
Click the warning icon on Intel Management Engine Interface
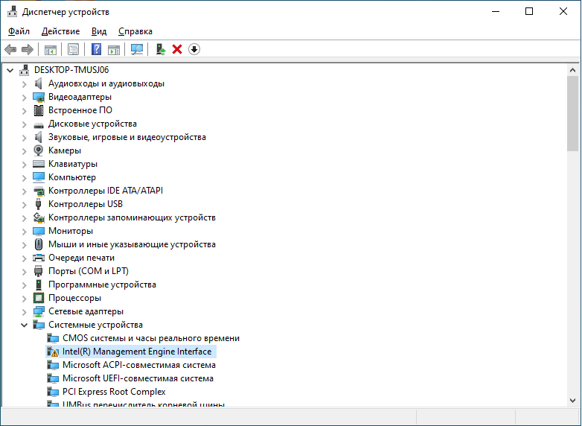click(53, 352)
